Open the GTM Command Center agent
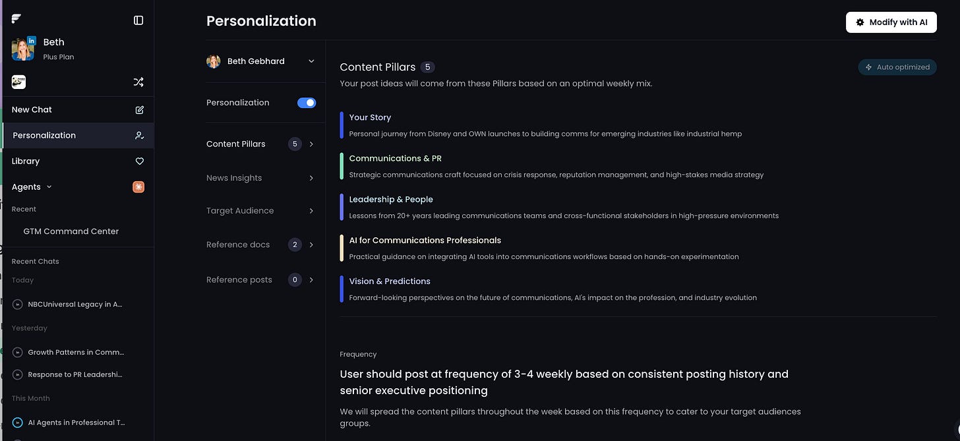 point(71,231)
